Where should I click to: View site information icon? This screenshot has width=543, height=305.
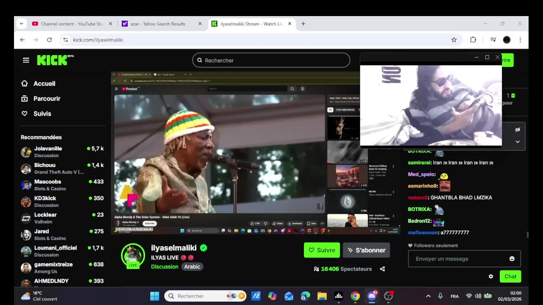click(x=65, y=40)
